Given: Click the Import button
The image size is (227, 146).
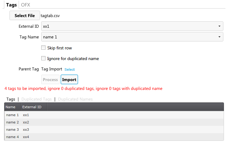Looking at the screenshot, I should (x=69, y=80).
